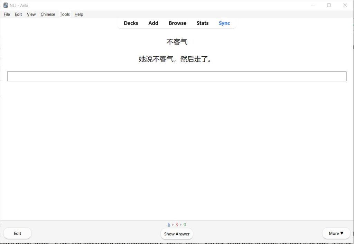Click the underlined new card count 6
The height and width of the screenshot is (244, 354).
(169, 224)
